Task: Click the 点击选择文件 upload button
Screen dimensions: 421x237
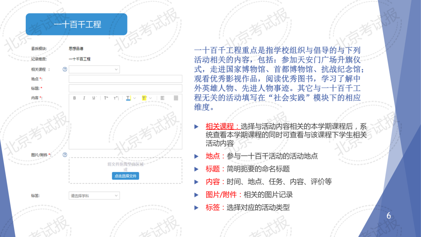Action: (126, 176)
